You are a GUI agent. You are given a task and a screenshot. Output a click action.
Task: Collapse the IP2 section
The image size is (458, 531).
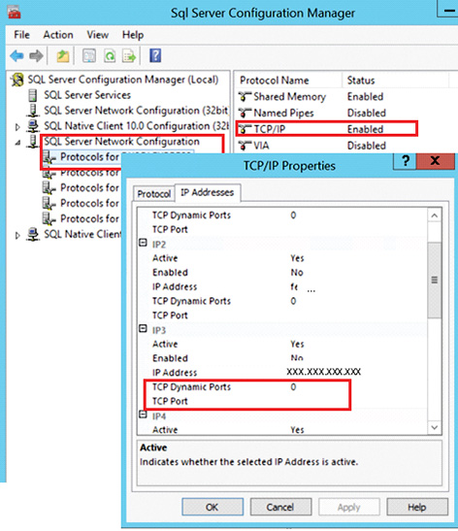(x=144, y=243)
